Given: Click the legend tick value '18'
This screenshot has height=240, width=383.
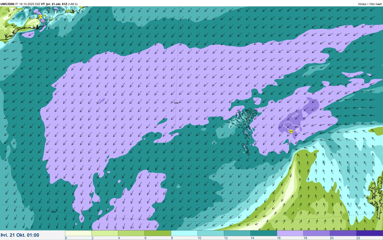Looking at the screenshot, I should click(305, 238).
